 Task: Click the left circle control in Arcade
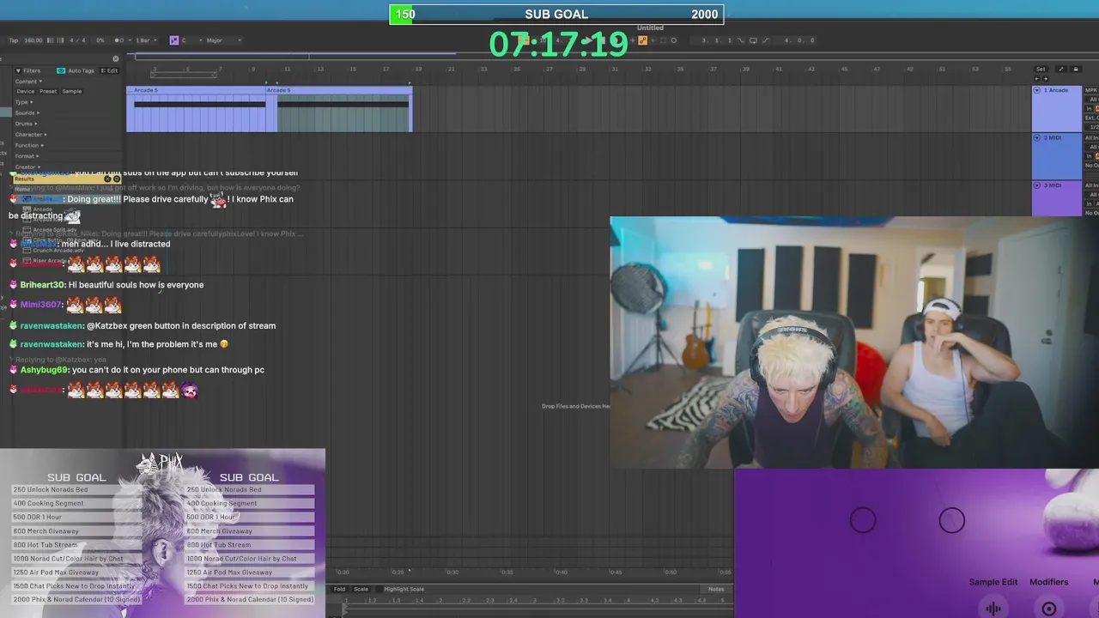[x=863, y=520]
